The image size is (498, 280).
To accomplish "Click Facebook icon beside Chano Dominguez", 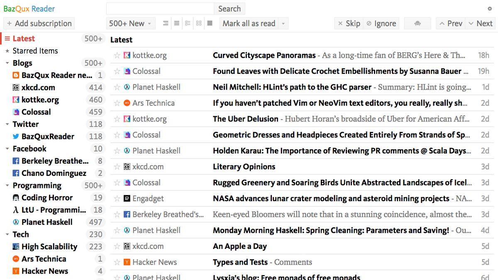I will pyautogui.click(x=16, y=173).
